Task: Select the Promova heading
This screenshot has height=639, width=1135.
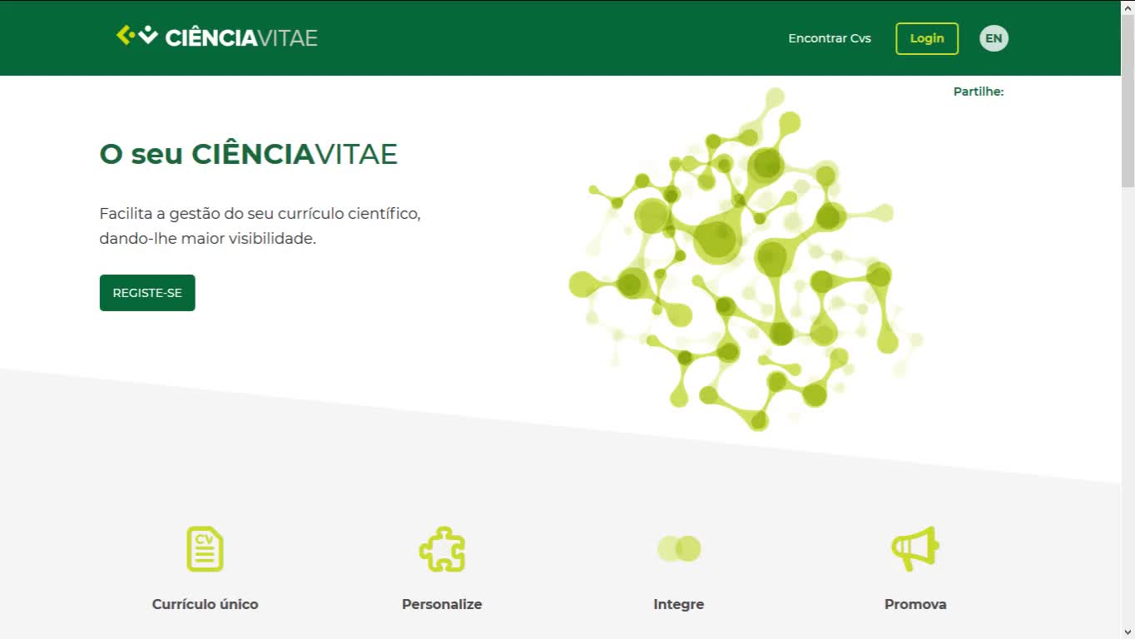Action: point(915,604)
